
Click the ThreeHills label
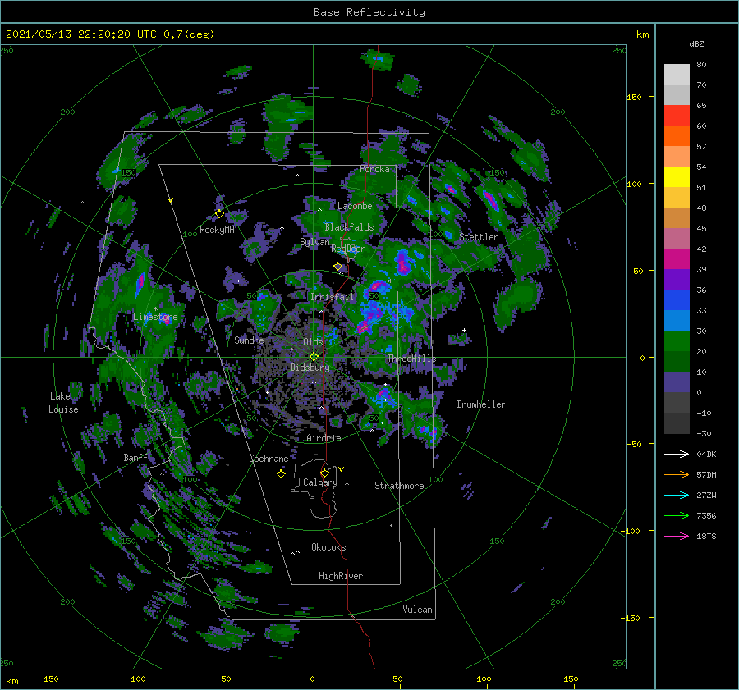click(x=411, y=359)
